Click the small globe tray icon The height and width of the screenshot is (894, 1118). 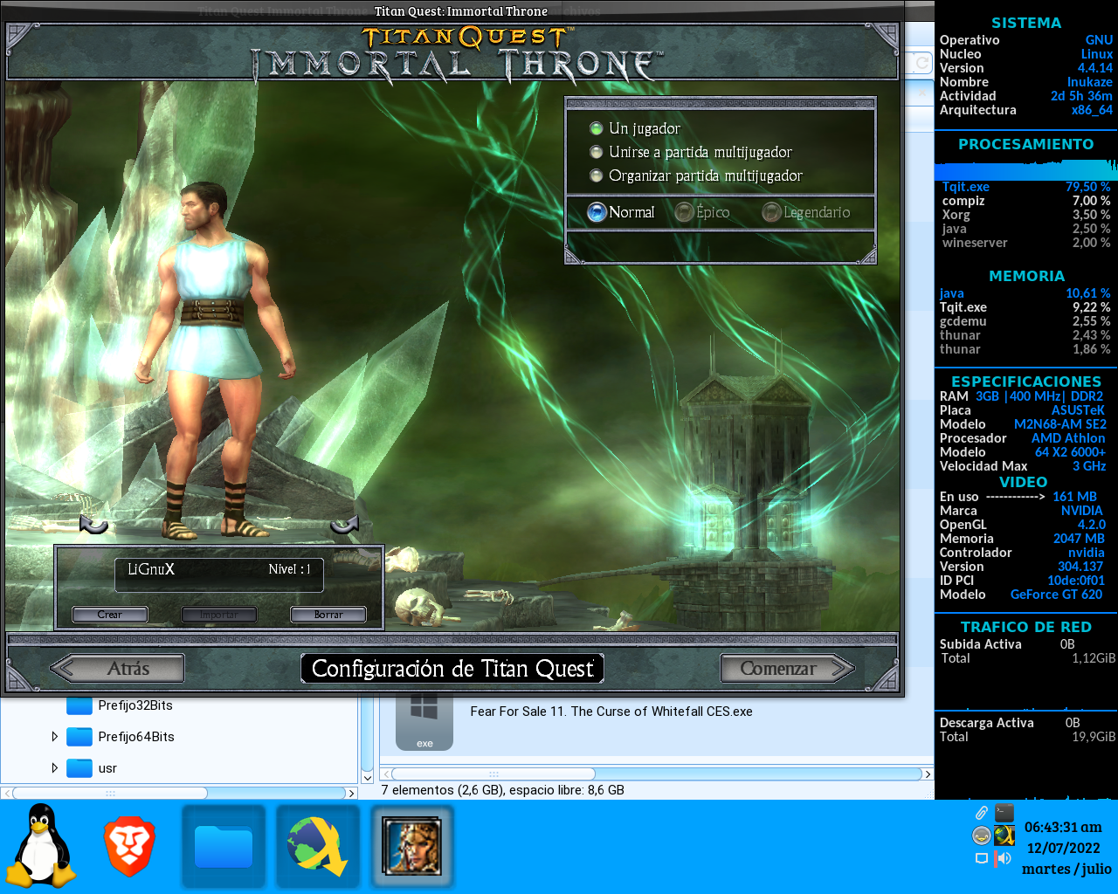pyautogui.click(x=1004, y=836)
